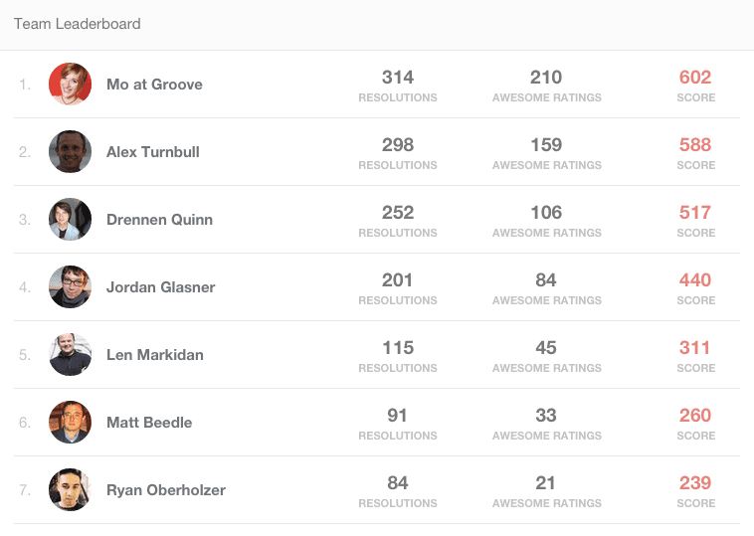This screenshot has height=536, width=754.
Task: Click Len Markidan's avatar
Action: point(70,355)
